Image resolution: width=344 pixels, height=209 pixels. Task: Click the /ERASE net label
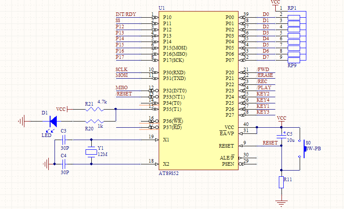(x=266, y=76)
